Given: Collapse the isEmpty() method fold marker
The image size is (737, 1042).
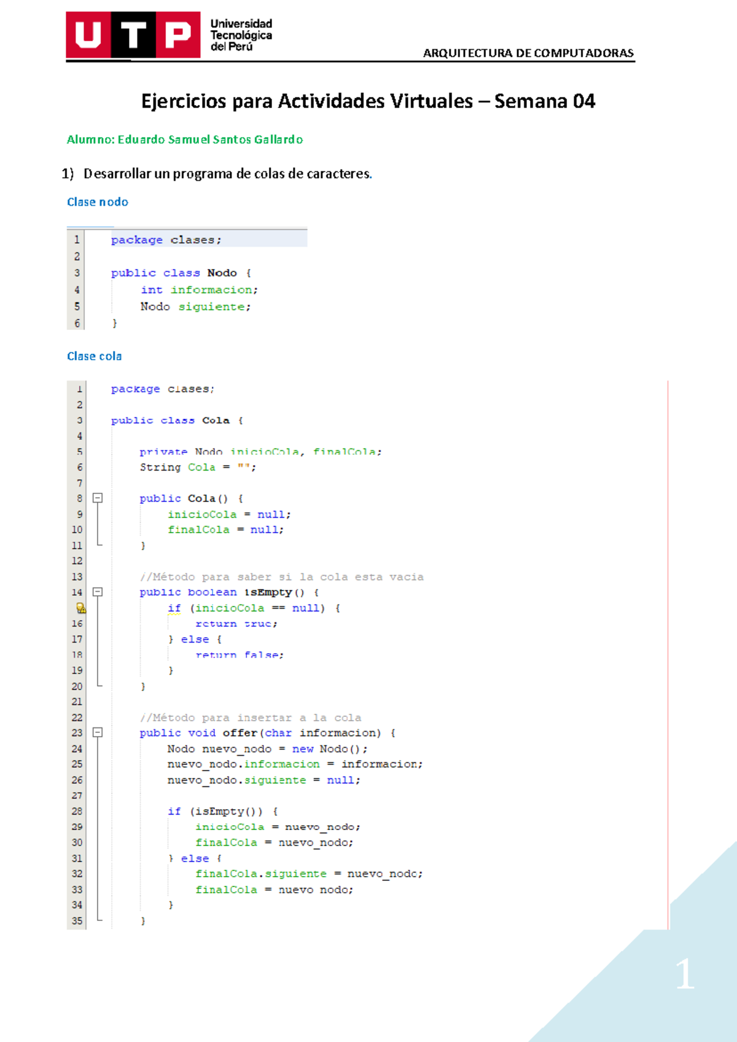Looking at the screenshot, I should tap(98, 592).
